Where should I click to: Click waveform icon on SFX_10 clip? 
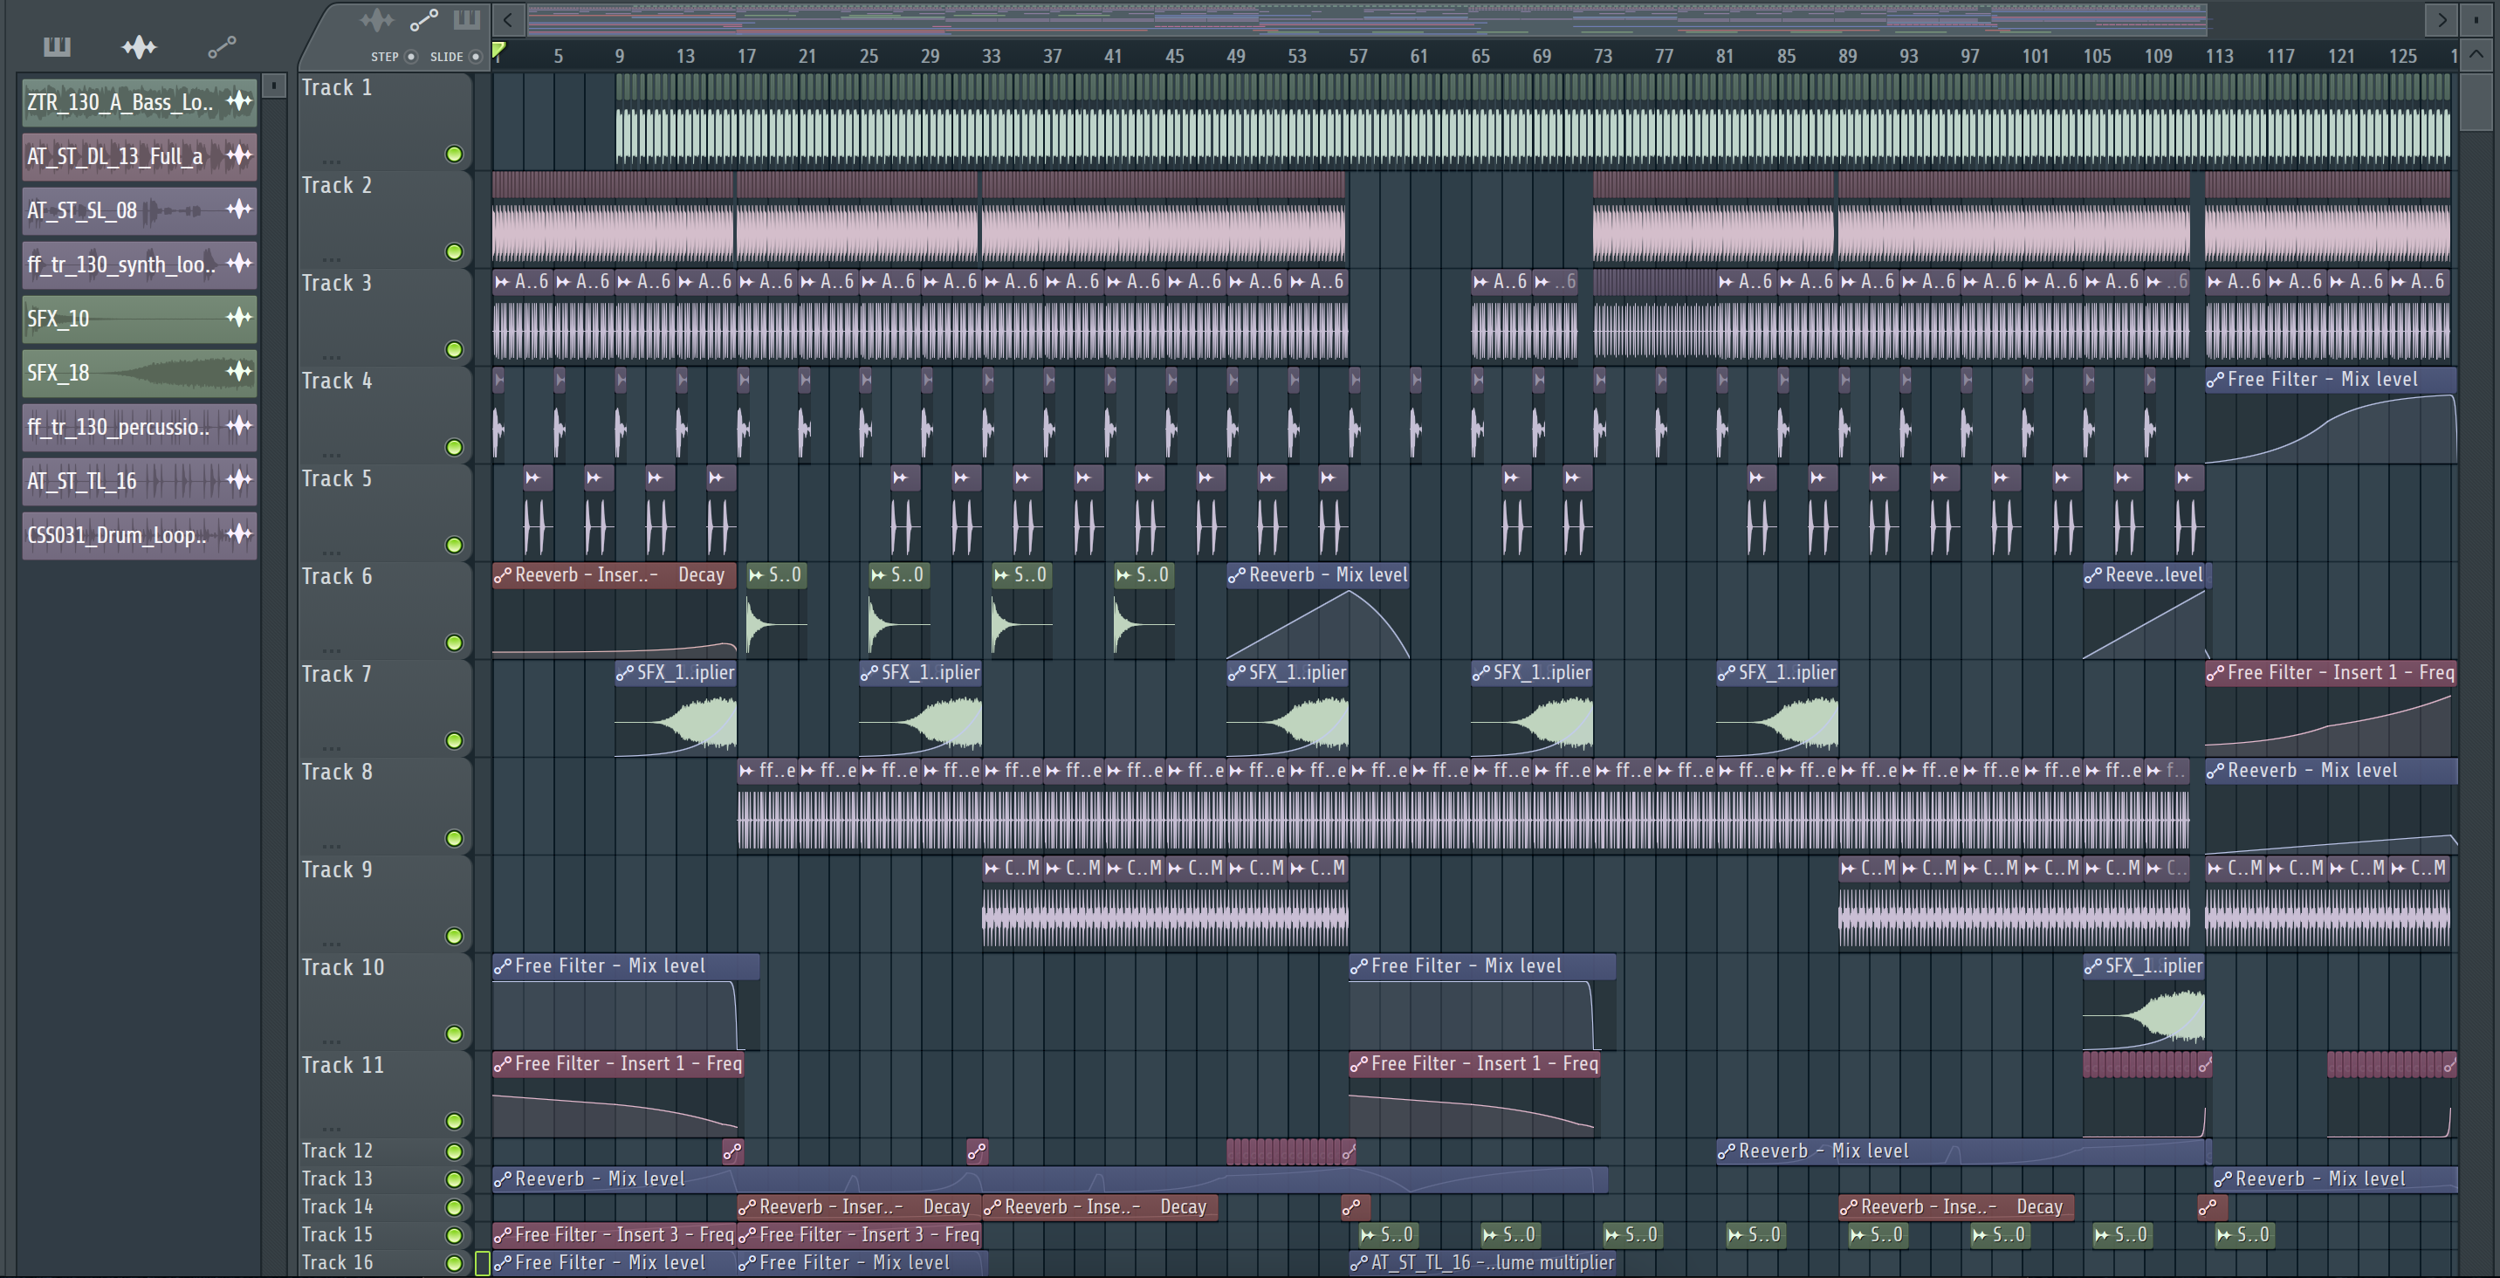coord(239,317)
